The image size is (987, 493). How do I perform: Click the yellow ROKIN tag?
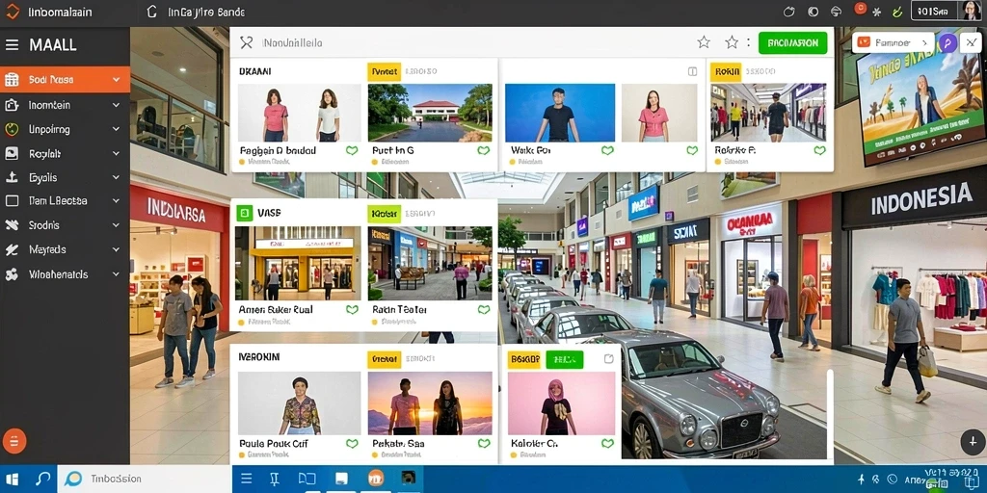(726, 71)
